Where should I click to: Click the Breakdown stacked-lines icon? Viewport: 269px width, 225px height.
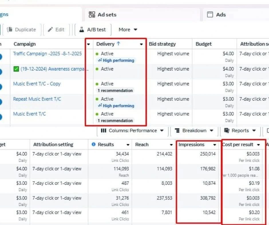[177, 131]
